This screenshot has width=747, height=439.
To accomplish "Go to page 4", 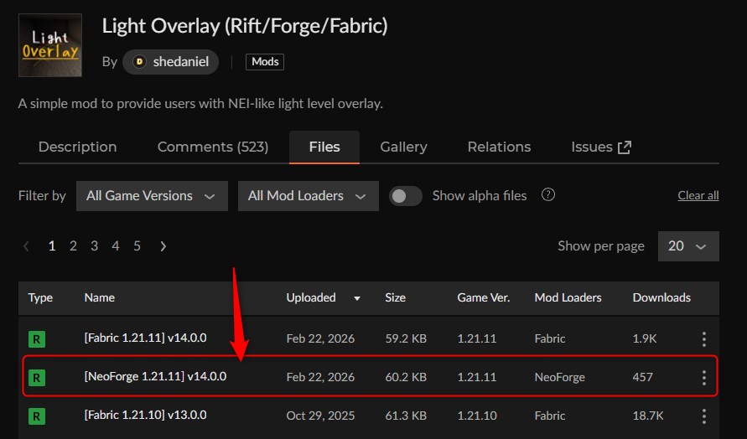I will point(116,245).
